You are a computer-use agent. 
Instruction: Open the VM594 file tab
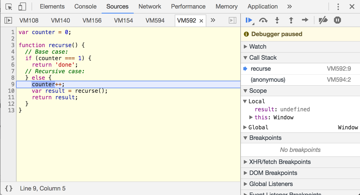pyautogui.click(x=155, y=21)
